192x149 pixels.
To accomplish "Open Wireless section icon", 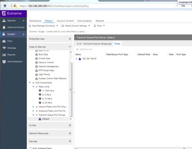I will [x=4, y=48].
